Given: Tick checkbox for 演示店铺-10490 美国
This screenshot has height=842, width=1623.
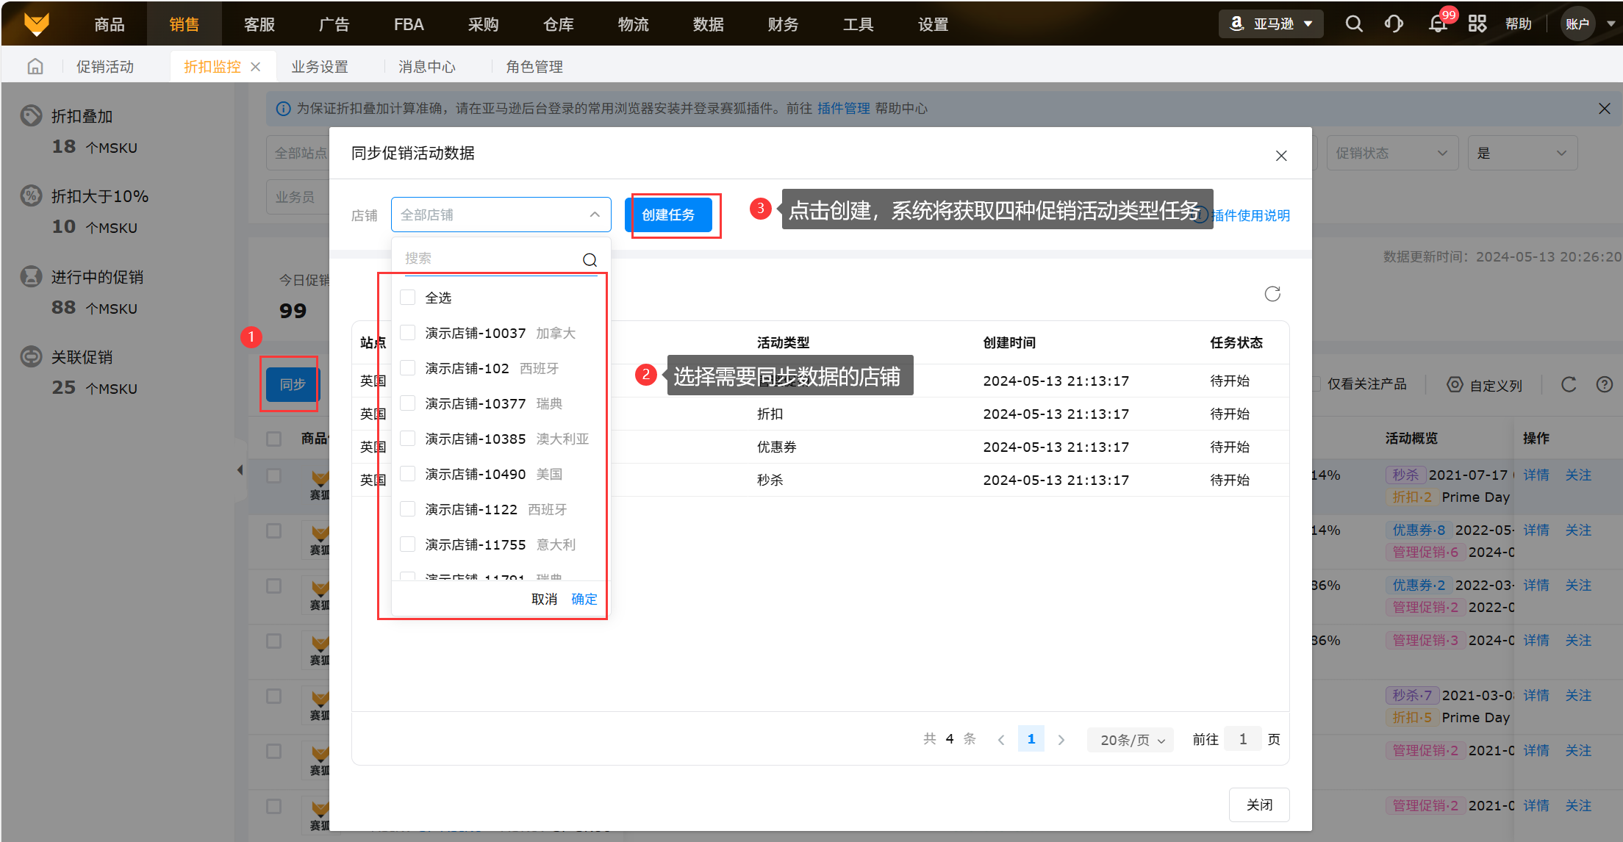Looking at the screenshot, I should click(x=408, y=473).
